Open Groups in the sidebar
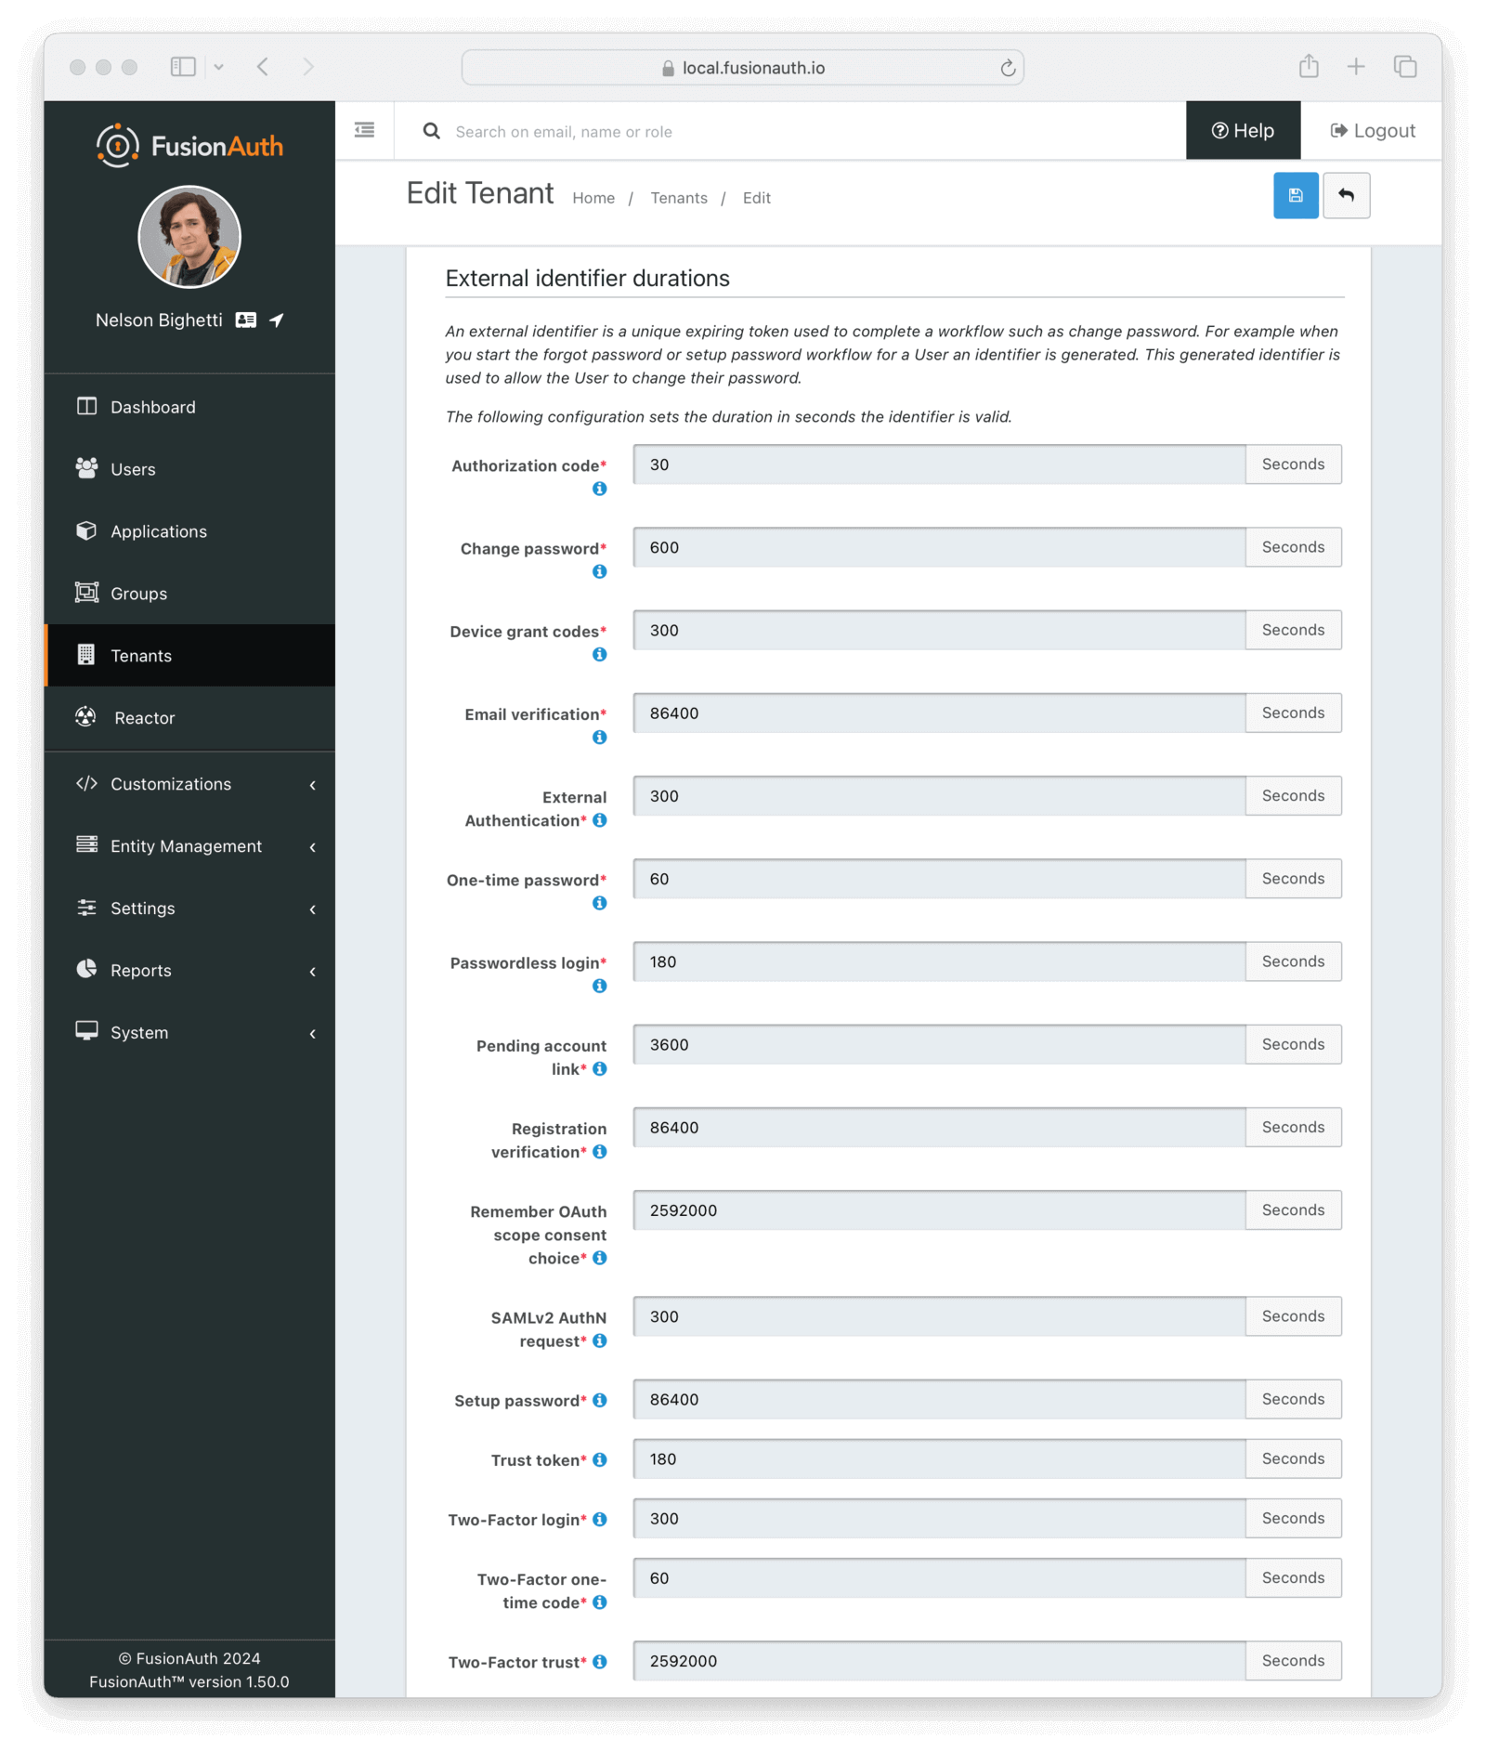 tap(189, 594)
